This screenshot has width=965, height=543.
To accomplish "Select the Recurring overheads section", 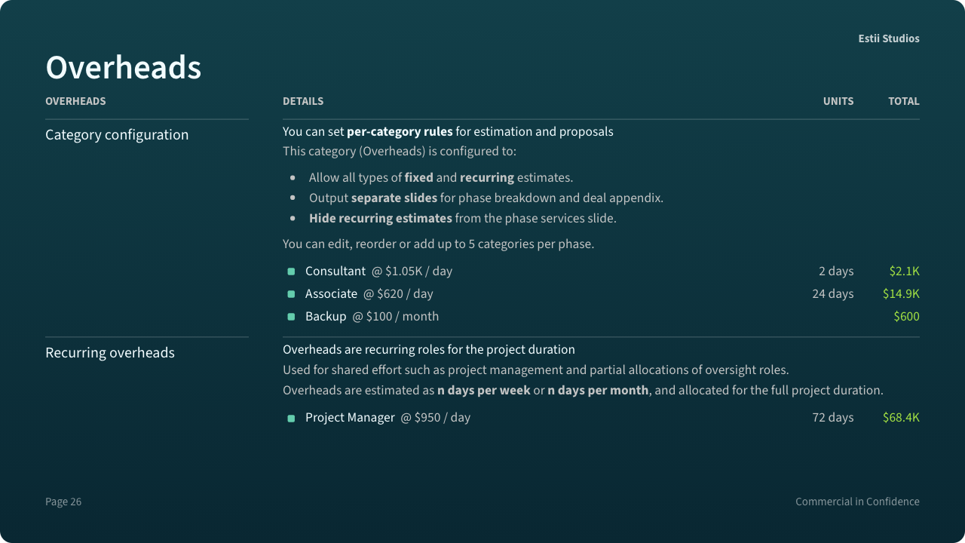I will [110, 353].
